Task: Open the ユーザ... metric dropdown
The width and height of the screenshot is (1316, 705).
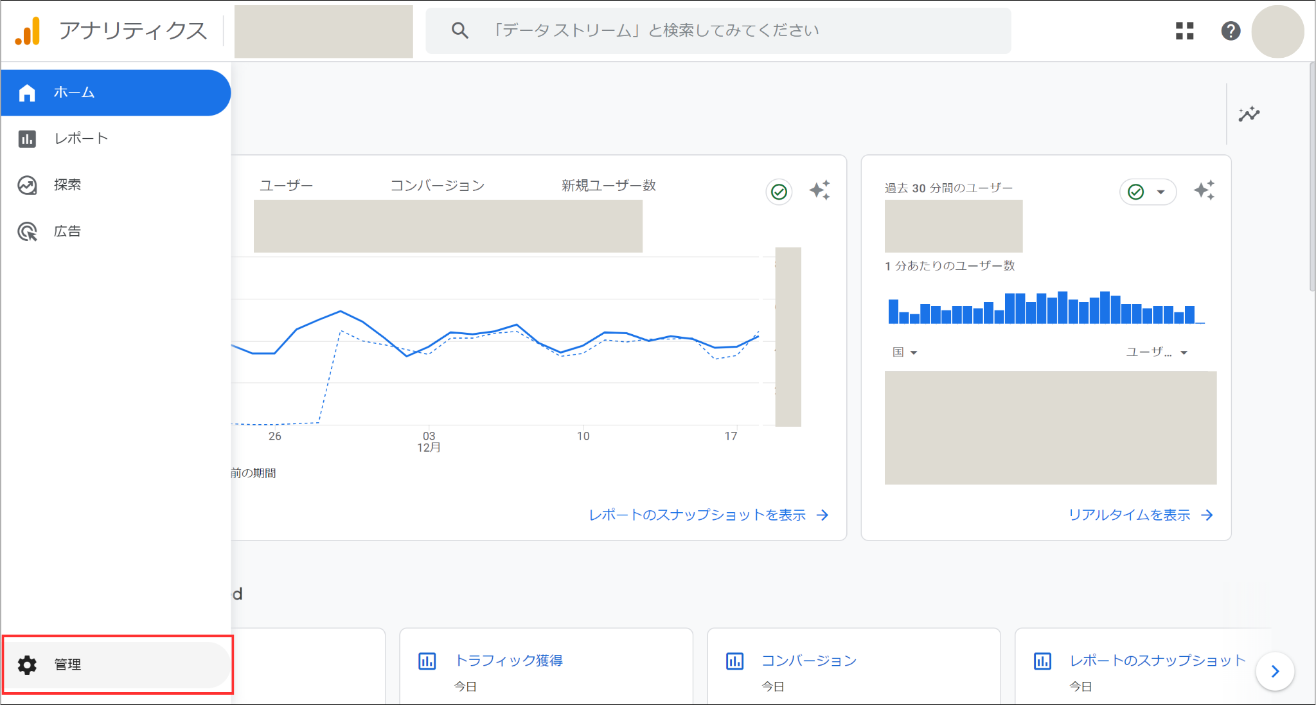Action: [1157, 352]
